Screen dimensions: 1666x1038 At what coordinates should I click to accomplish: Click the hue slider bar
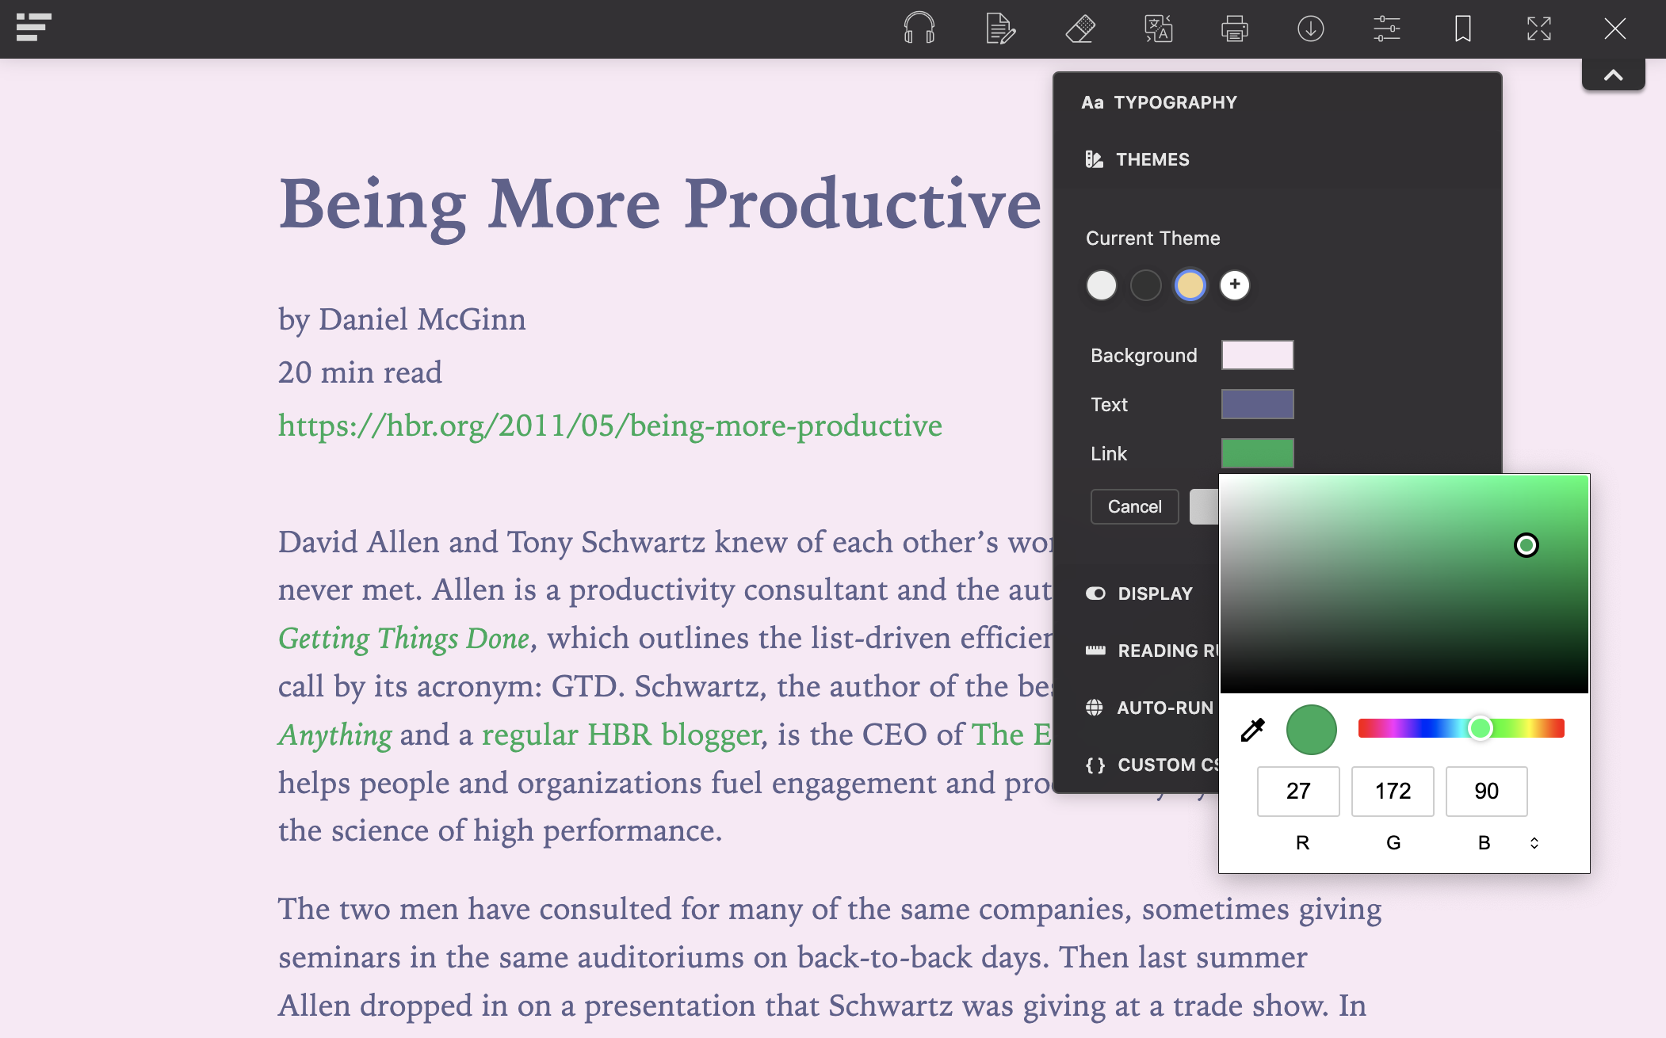tap(1461, 728)
